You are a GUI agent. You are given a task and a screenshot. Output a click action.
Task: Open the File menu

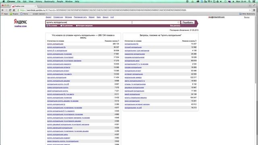point(19,2)
